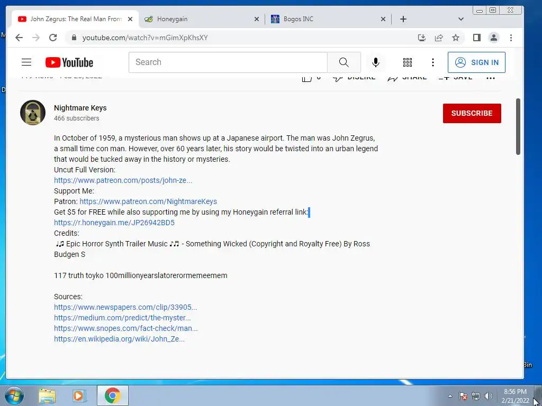Open a new Chrome tab
Screen dimensions: 542x406
coord(403,19)
